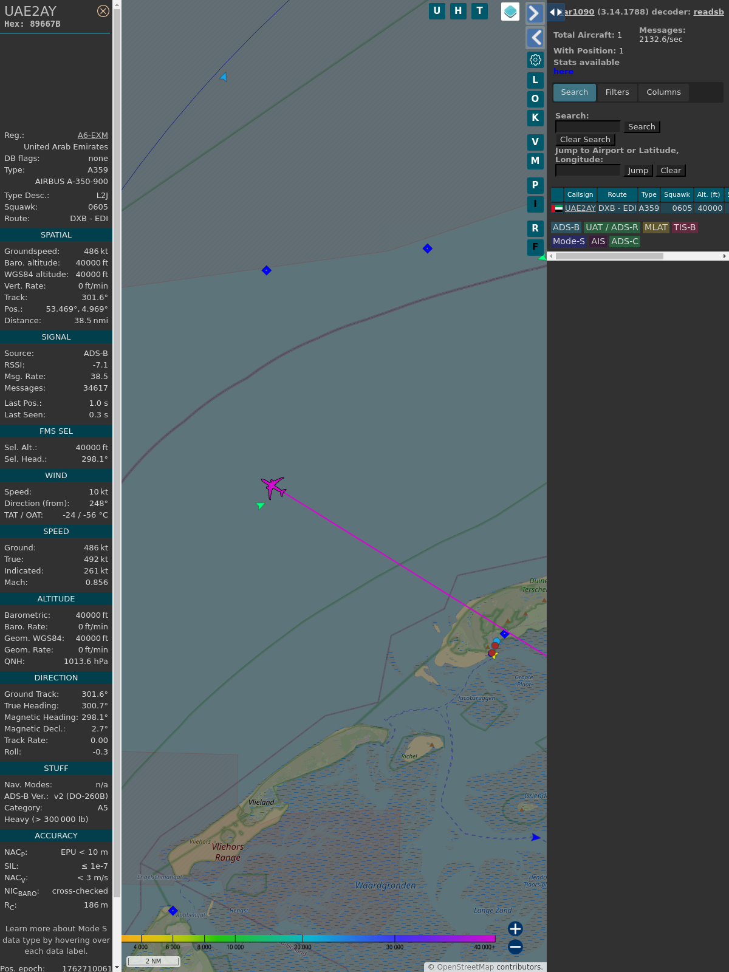The width and height of the screenshot is (729, 972).
Task: Toggle the MLAT source filter
Action: pyautogui.click(x=655, y=227)
